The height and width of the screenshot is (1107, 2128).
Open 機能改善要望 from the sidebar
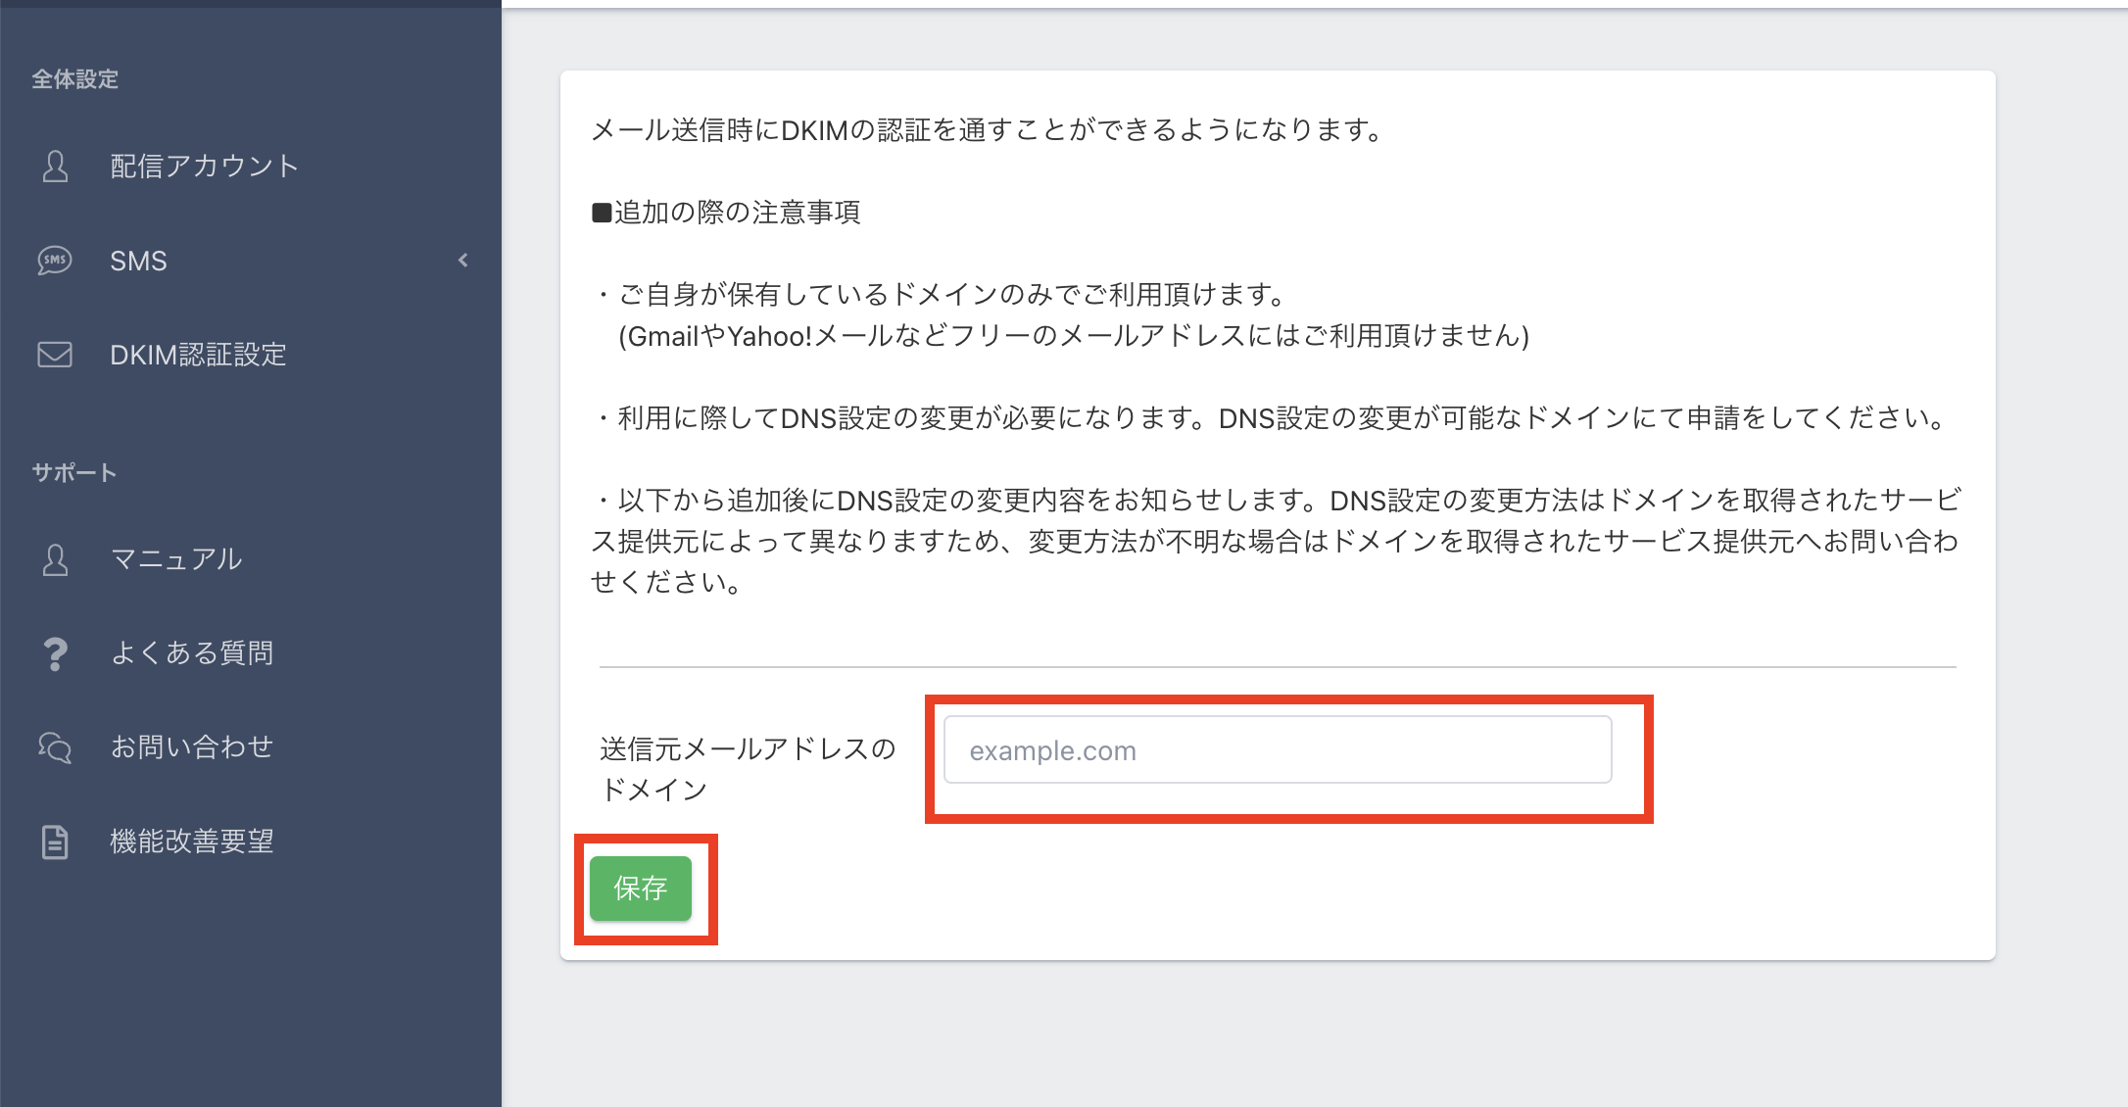(x=192, y=842)
